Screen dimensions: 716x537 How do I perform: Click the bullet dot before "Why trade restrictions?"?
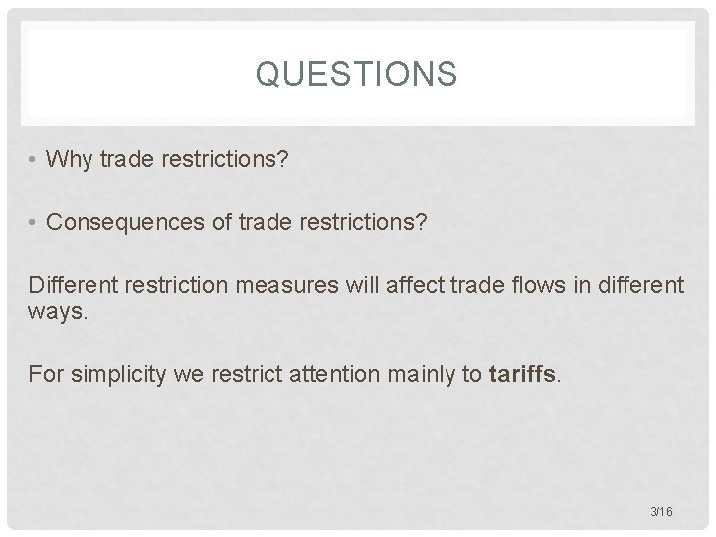coord(32,159)
